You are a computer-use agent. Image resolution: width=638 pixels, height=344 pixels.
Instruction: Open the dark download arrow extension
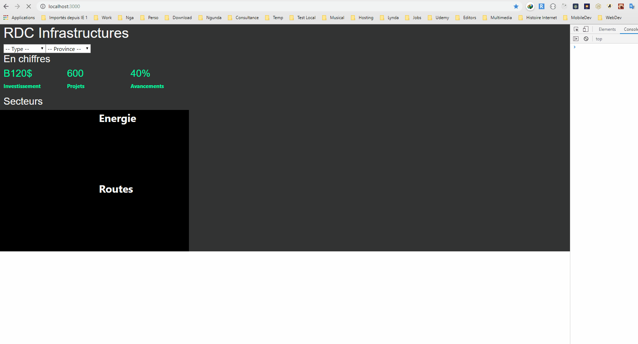click(x=576, y=6)
